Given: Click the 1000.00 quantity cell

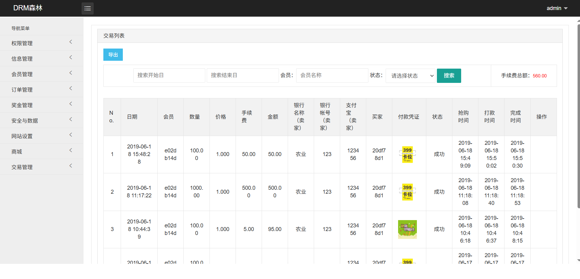Looking at the screenshot, I should pos(196,192).
